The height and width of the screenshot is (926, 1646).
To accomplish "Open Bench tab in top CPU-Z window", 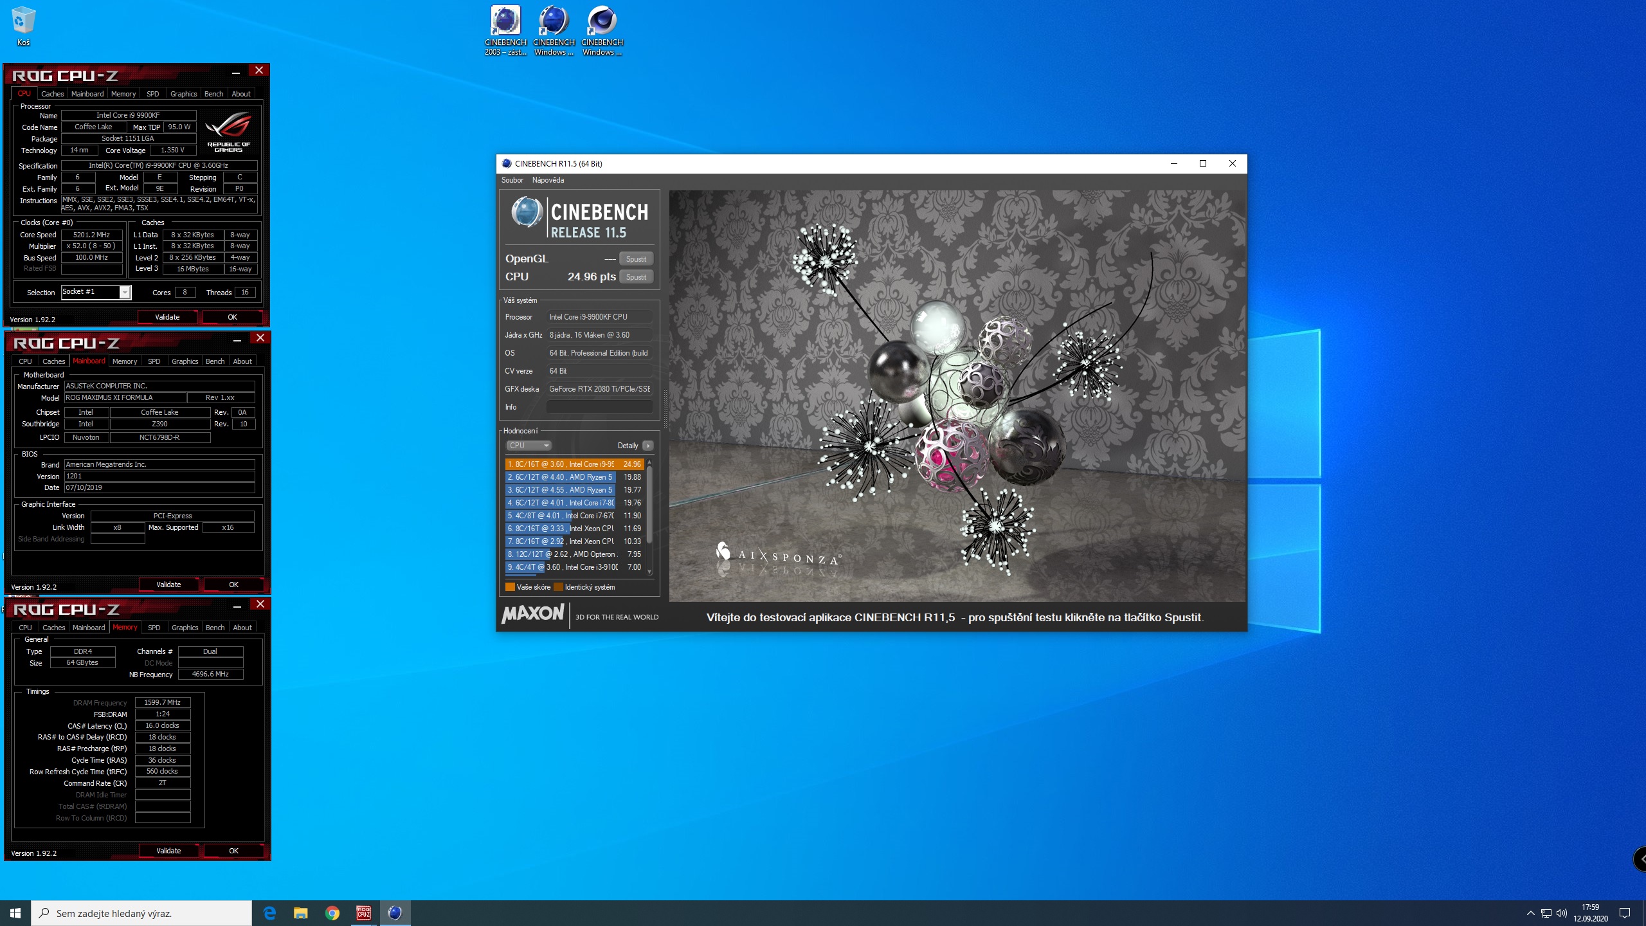I will click(x=213, y=94).
